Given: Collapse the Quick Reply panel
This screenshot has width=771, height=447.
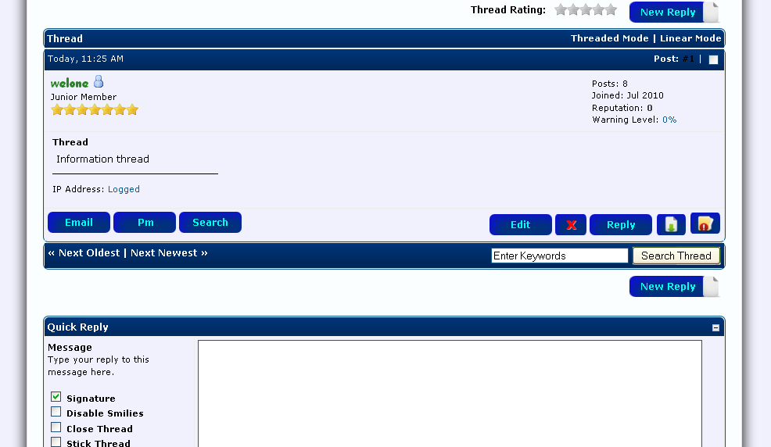Looking at the screenshot, I should coord(716,327).
